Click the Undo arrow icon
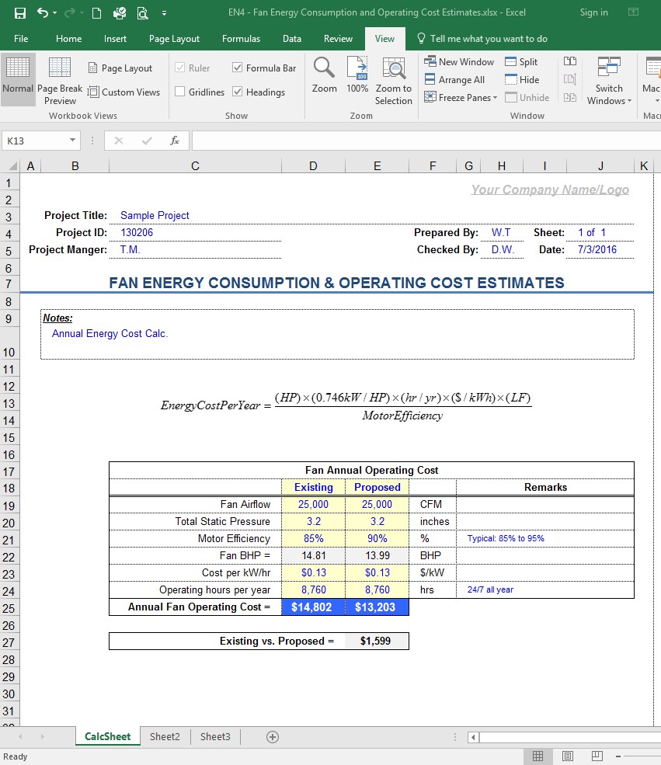Screen dimensions: 661x765 (43, 12)
